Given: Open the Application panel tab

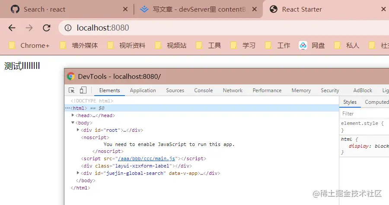Looking at the screenshot, I should tap(143, 90).
